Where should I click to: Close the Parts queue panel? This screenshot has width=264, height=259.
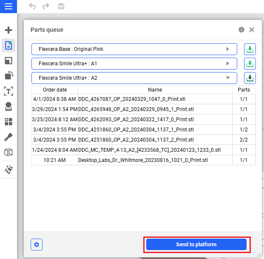tap(252, 30)
